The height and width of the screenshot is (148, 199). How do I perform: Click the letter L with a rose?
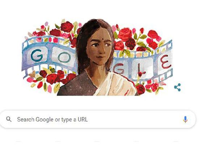pyautogui.click(x=140, y=70)
